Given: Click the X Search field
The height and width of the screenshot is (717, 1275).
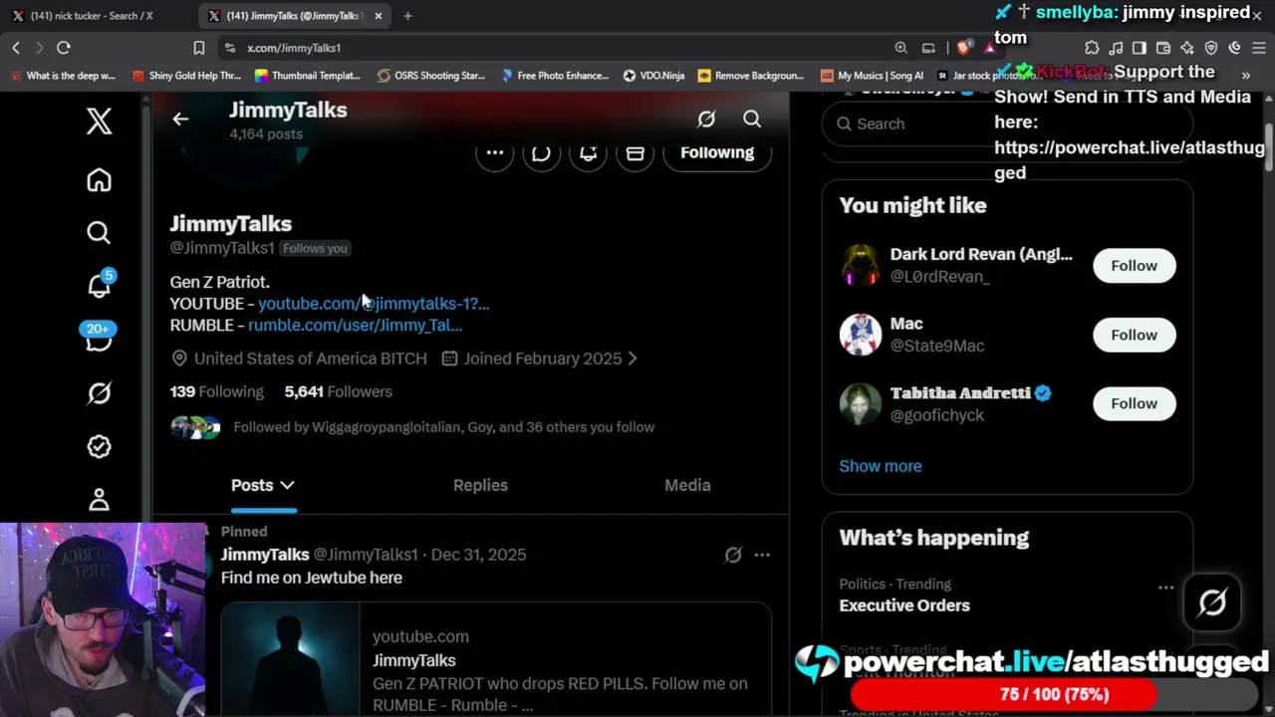Looking at the screenshot, I should pyautogui.click(x=1007, y=123).
